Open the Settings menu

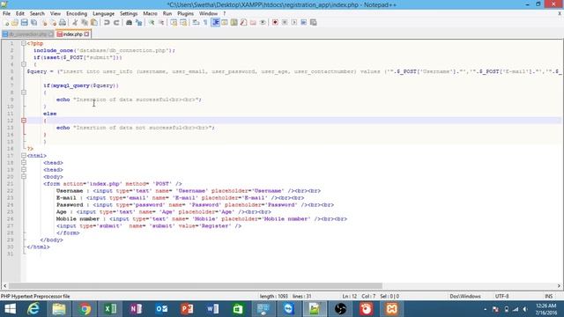[129, 14]
